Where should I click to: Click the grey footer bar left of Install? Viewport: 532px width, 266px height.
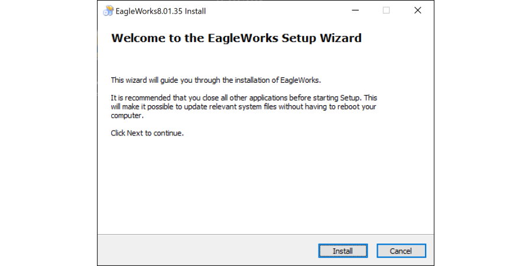(207, 250)
